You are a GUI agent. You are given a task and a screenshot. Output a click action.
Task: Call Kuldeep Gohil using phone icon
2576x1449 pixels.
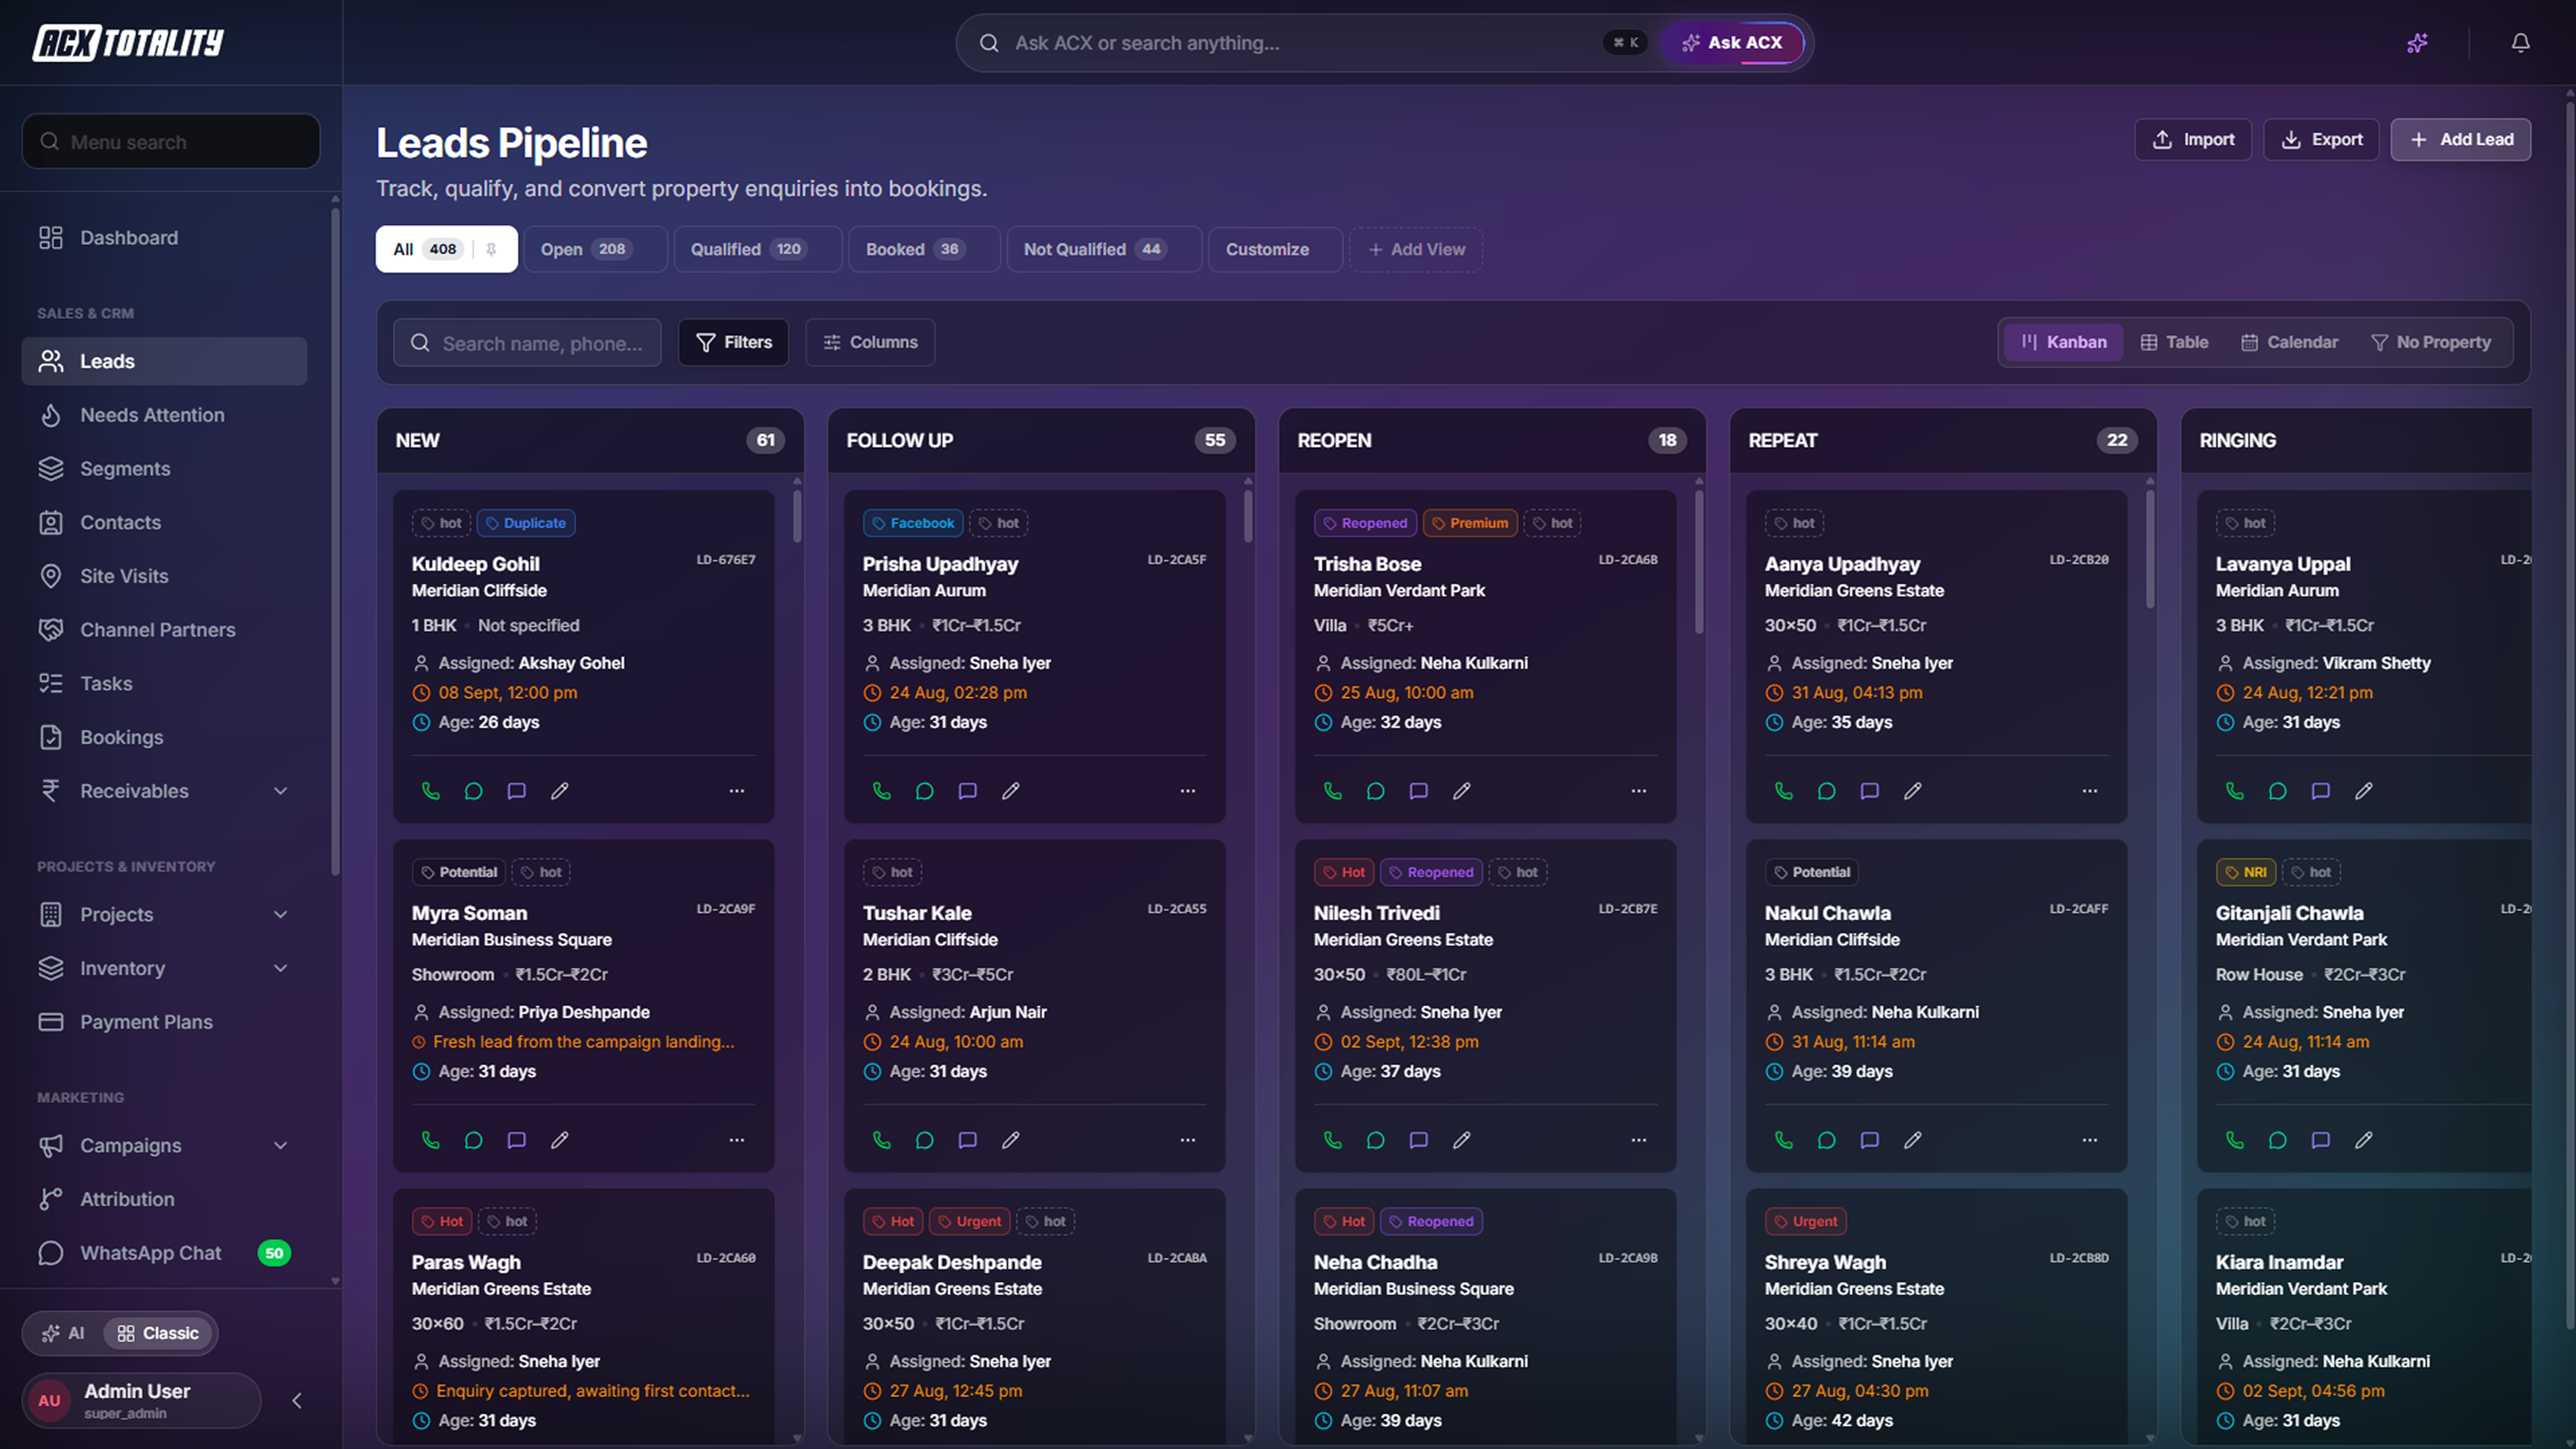[431, 790]
